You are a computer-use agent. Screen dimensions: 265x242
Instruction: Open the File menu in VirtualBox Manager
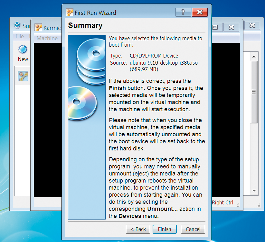20,36
